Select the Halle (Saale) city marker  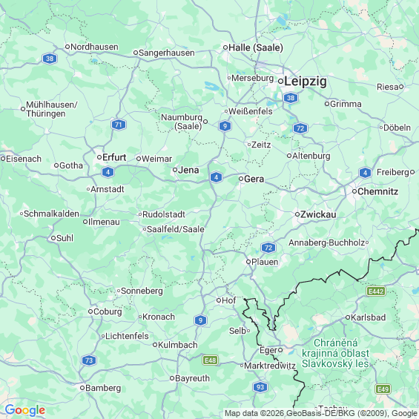point(225,47)
